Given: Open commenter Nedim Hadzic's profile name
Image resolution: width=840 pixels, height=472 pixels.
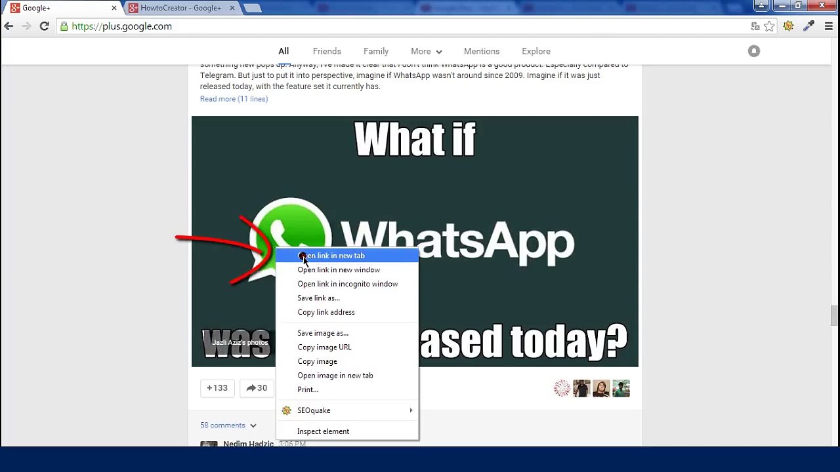Looking at the screenshot, I should point(248,444).
